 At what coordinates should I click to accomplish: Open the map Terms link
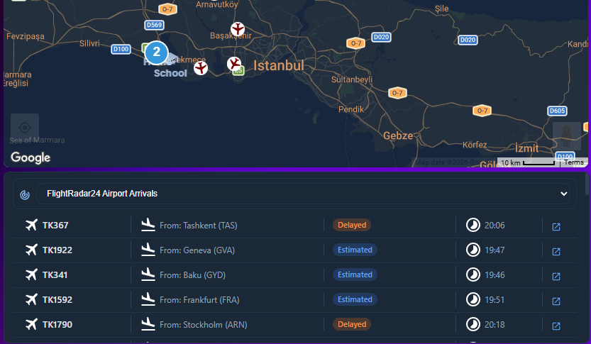click(574, 162)
